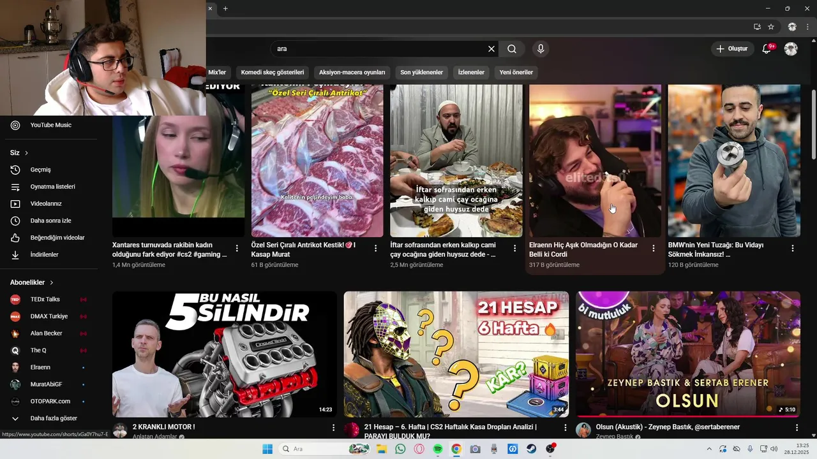Viewport: 817px width, 459px height.
Task: Open options for Xantares turnuvada short
Action: click(237, 248)
